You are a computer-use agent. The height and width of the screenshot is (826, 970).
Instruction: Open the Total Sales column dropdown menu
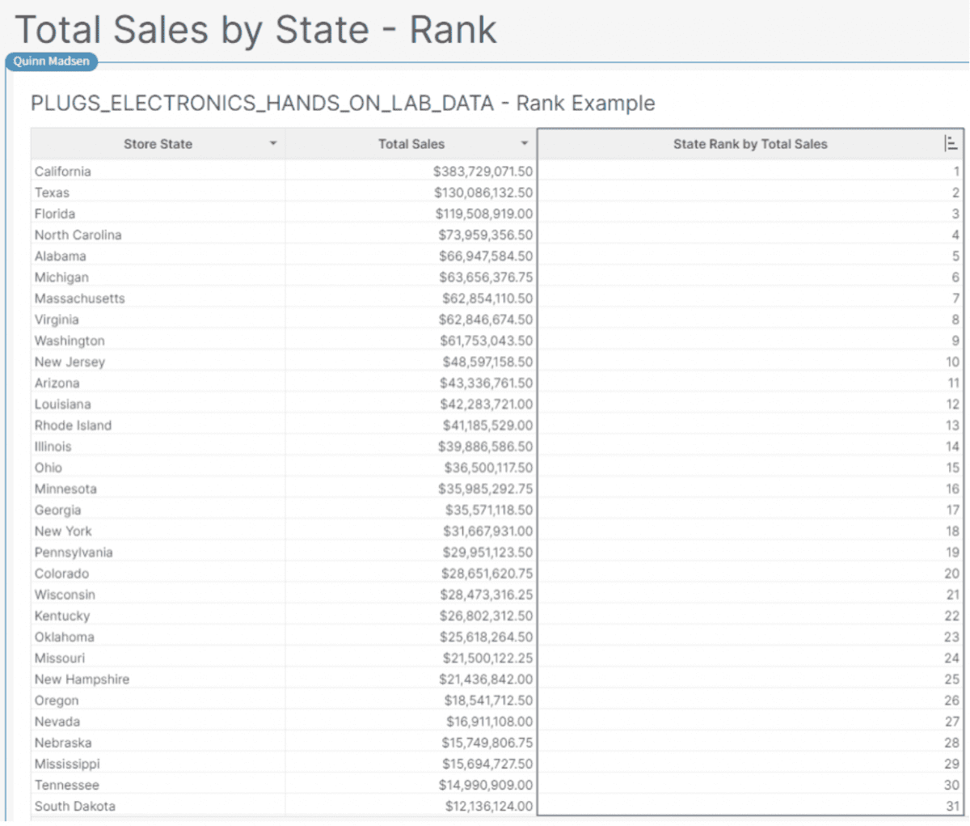(525, 143)
